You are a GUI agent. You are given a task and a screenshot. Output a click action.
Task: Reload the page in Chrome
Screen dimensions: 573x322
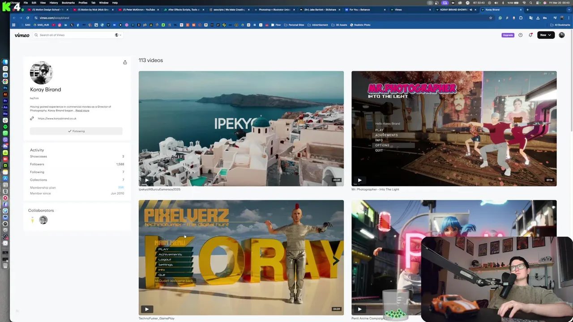[x=28, y=18]
